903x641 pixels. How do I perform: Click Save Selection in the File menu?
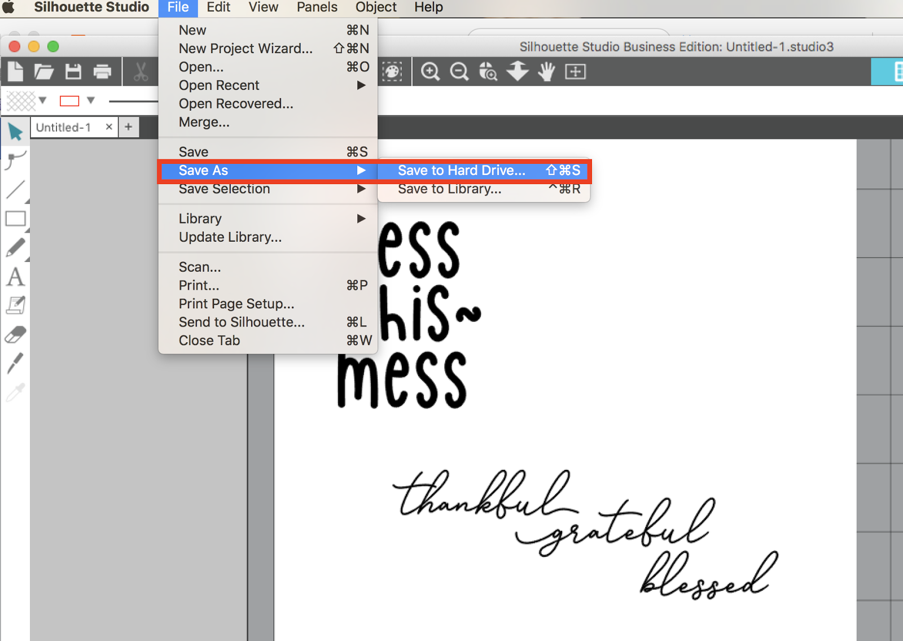point(223,189)
